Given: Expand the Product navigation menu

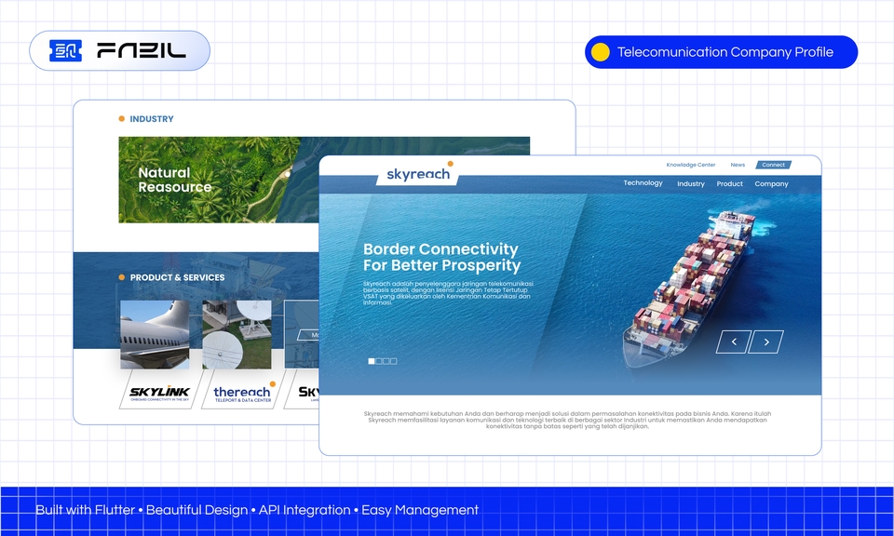Looking at the screenshot, I should [730, 183].
